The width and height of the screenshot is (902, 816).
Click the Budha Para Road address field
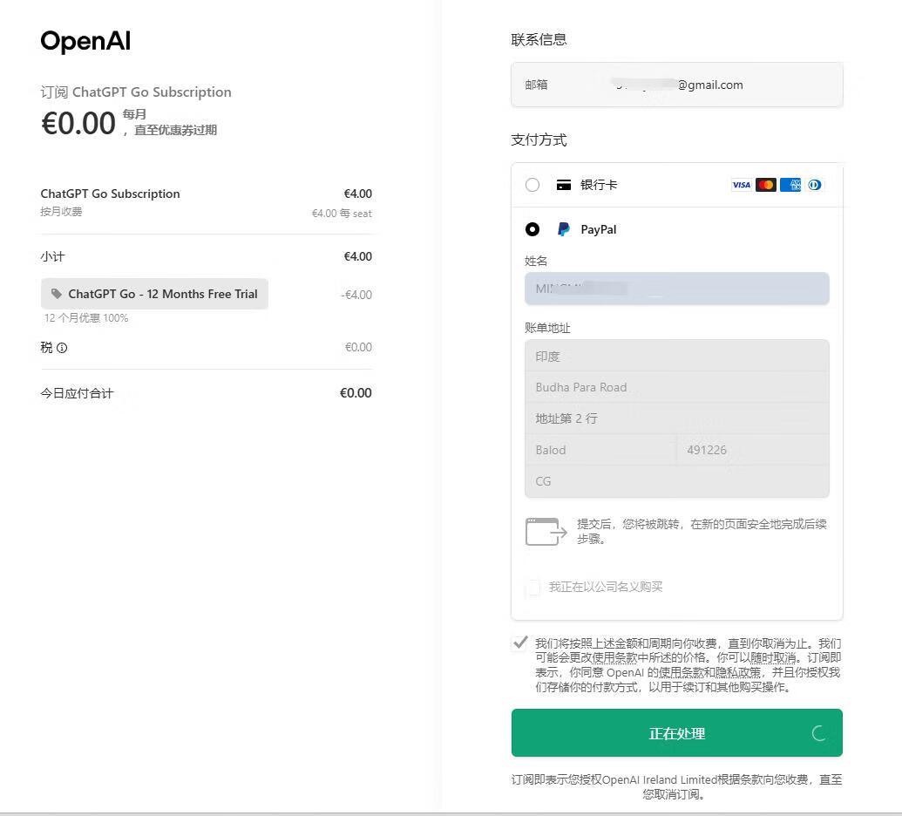tap(676, 387)
